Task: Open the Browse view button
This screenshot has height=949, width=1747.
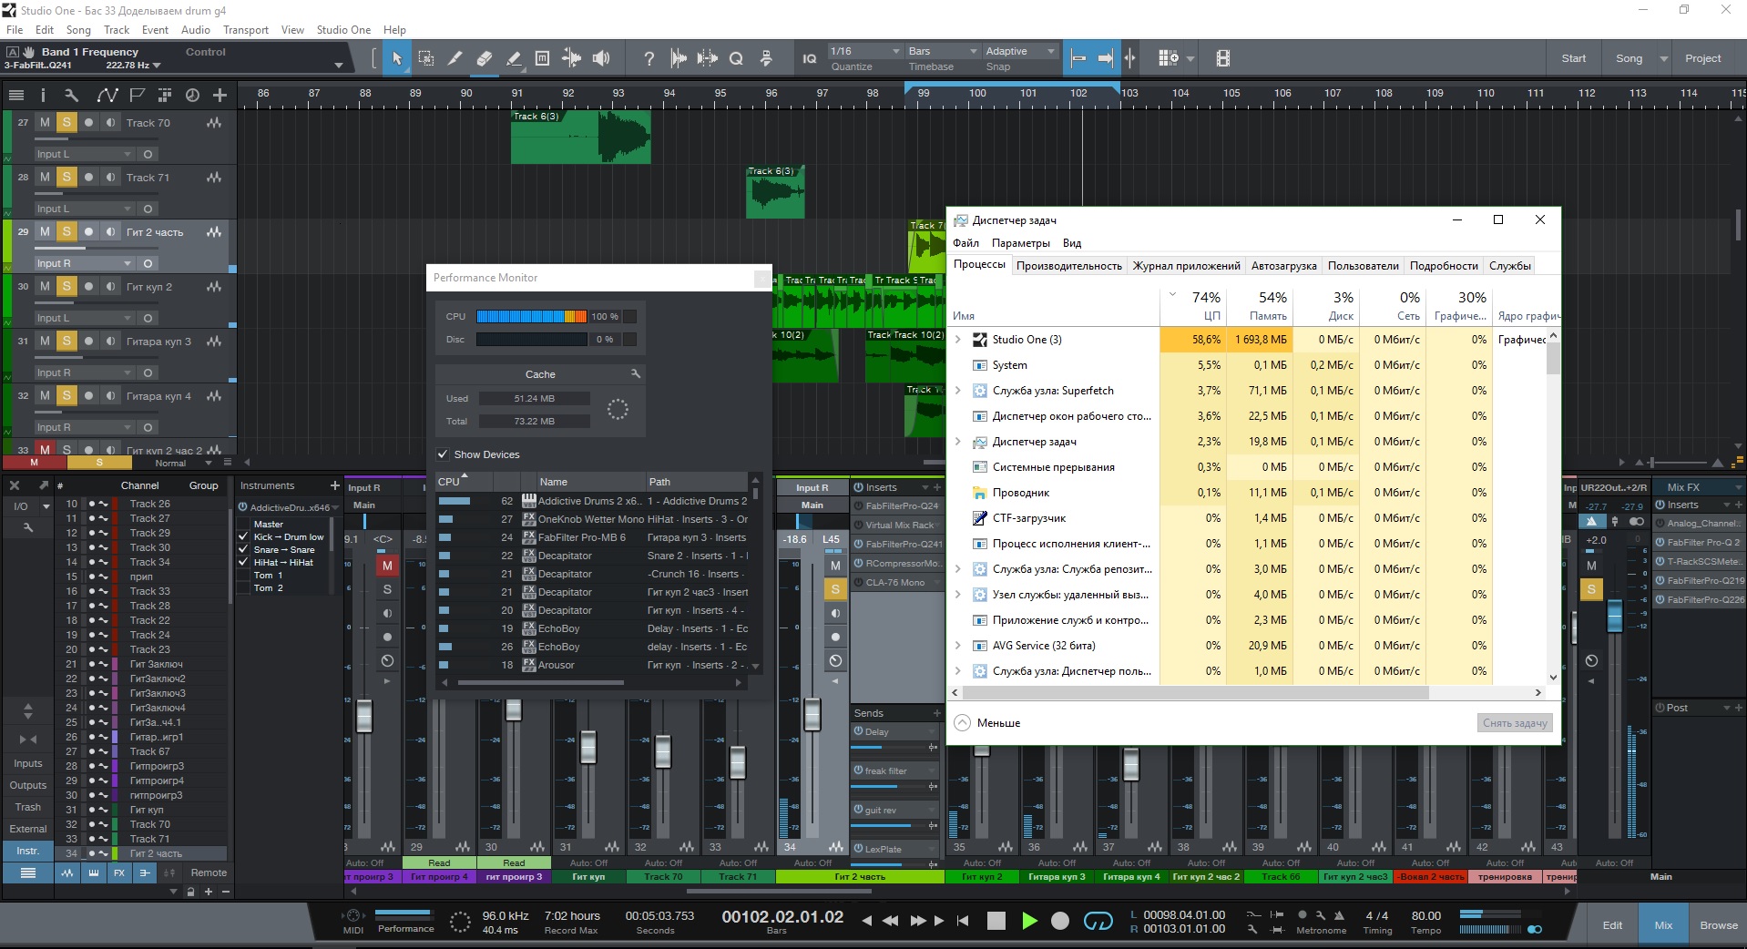Action: (1718, 925)
